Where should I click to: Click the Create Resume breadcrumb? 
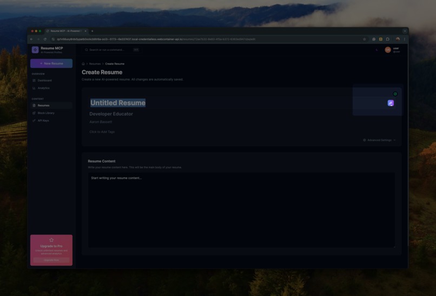click(x=115, y=64)
